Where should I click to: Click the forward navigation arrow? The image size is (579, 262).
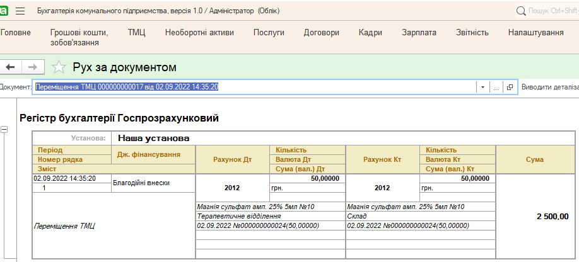coord(33,67)
